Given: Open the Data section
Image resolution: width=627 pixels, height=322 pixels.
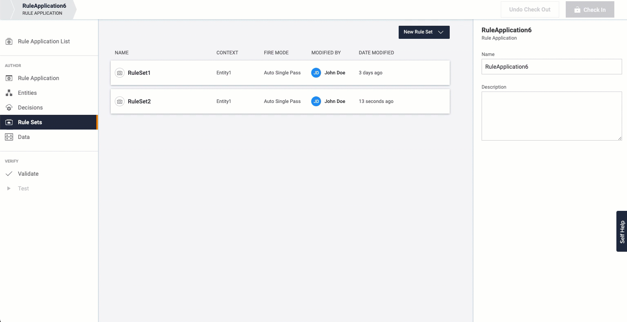Looking at the screenshot, I should point(24,137).
